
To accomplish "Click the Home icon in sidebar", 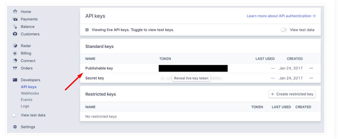I will [x=15, y=11].
